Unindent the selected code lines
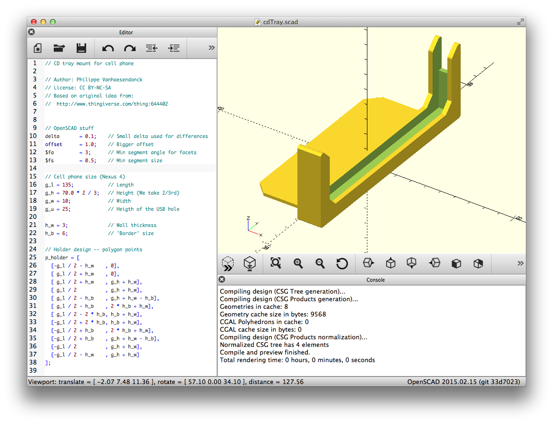The image size is (553, 424). coord(152,48)
